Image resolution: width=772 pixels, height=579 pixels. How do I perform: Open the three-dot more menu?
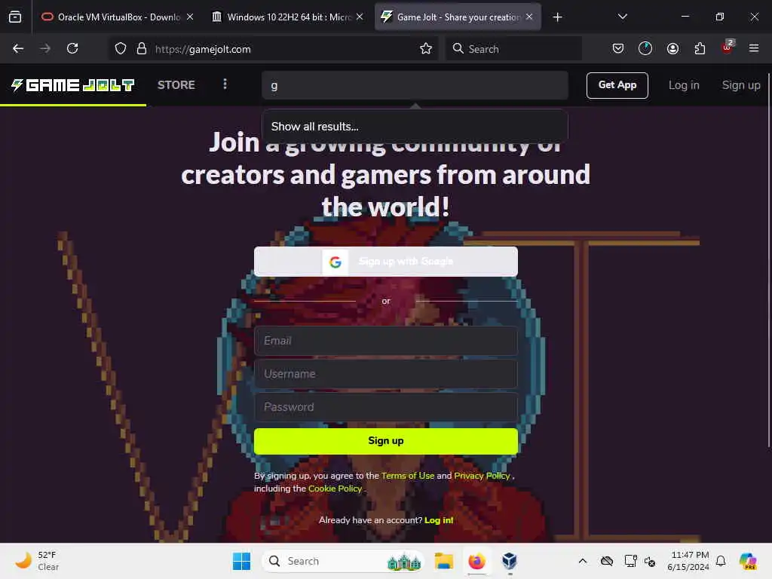coord(225,84)
